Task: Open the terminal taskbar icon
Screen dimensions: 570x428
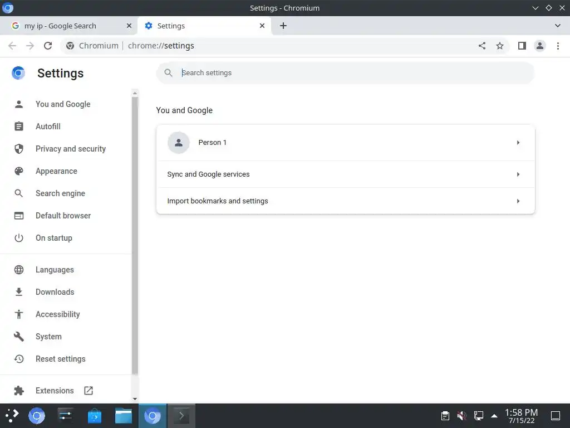Action: (181, 416)
